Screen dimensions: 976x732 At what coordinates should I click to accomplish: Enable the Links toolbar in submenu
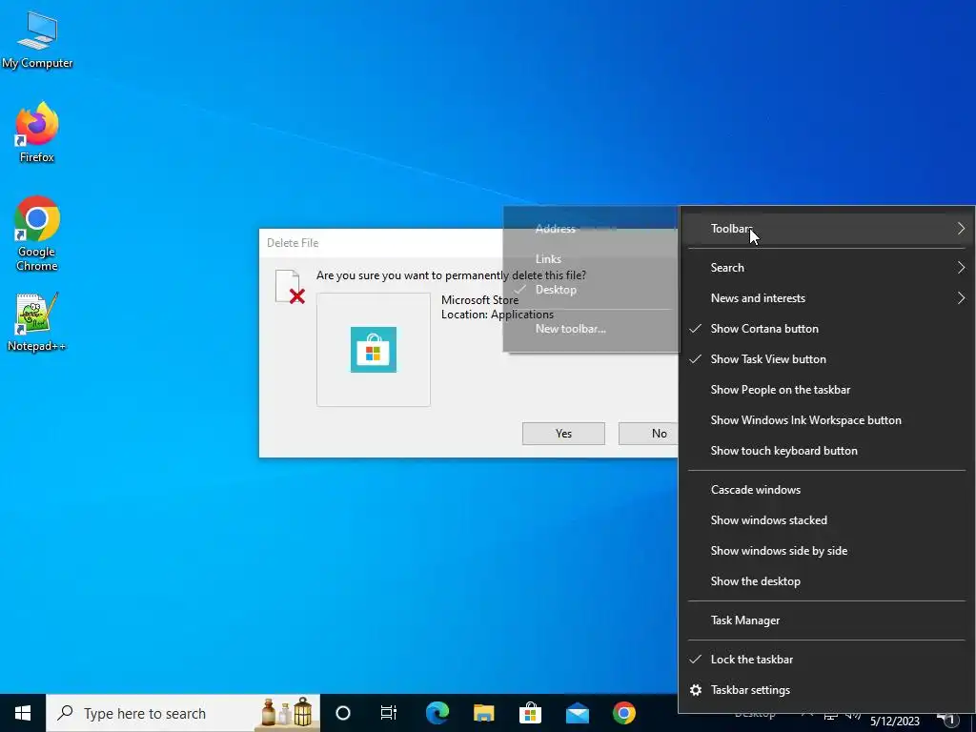[x=591, y=259]
